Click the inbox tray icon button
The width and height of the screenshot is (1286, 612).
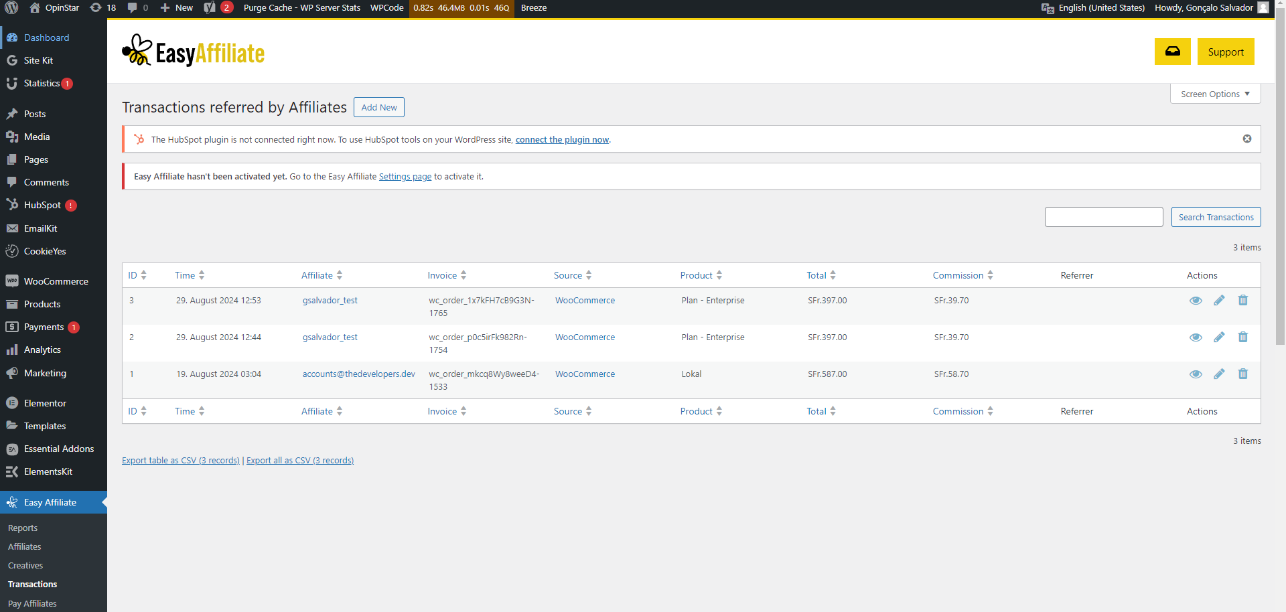point(1172,52)
